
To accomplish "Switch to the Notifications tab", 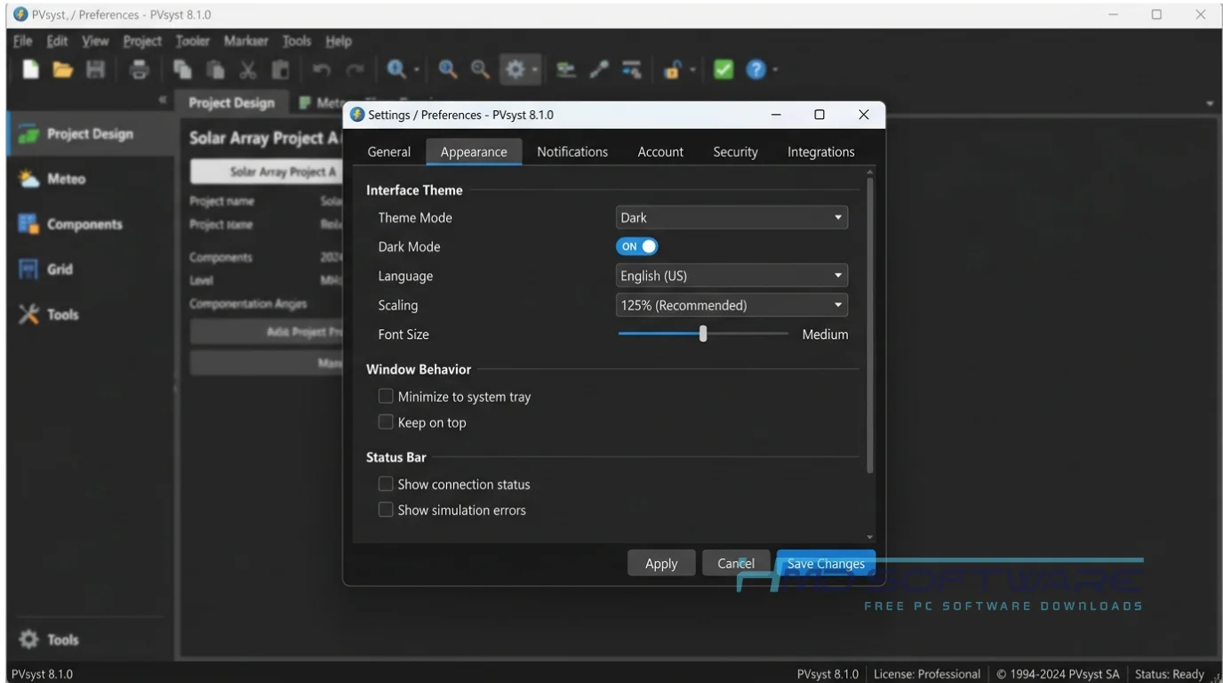I will pyautogui.click(x=572, y=152).
